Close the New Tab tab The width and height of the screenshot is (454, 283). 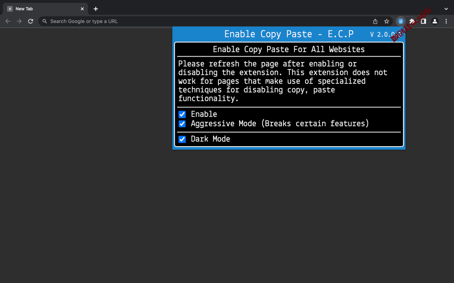82,9
